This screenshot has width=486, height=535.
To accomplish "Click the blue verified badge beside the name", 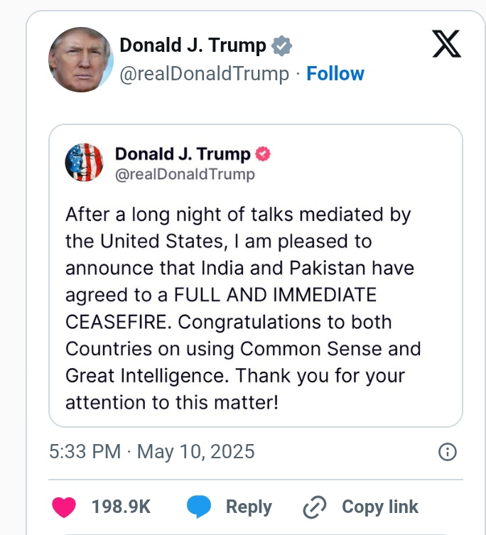I will click(282, 46).
